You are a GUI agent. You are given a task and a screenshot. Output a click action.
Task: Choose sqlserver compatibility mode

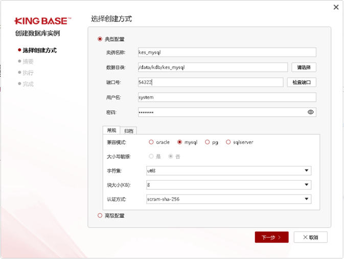[x=228, y=142]
